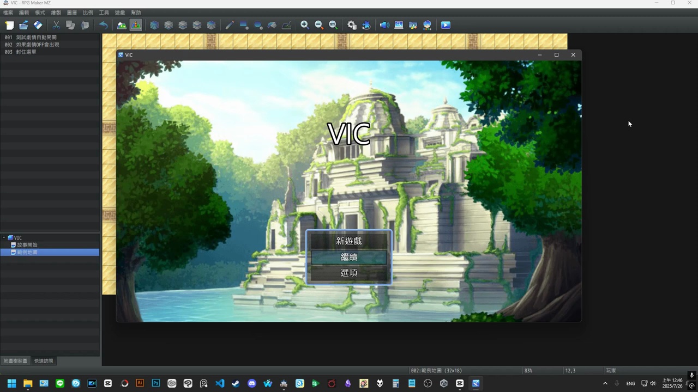Open Adobe Illustrator from the taskbar

pyautogui.click(x=140, y=383)
